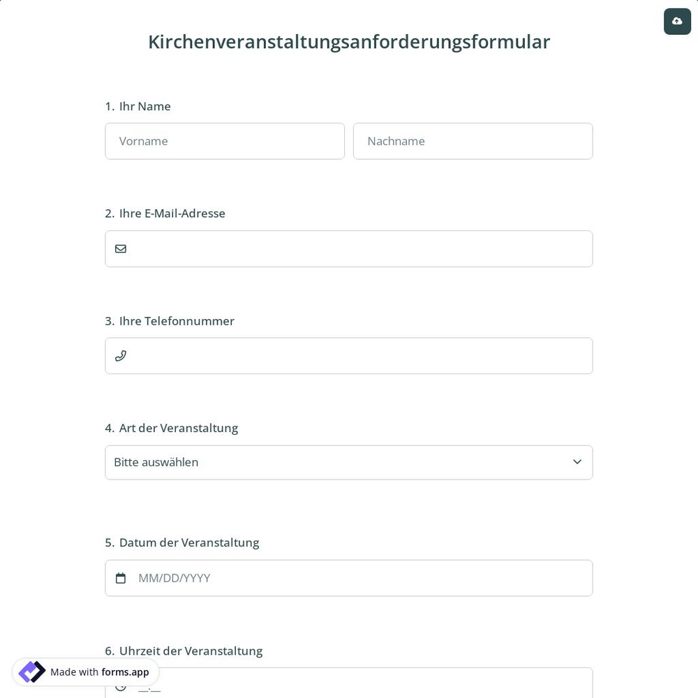
Task: Click the E-Mail-Adresse input field
Action: (x=349, y=248)
